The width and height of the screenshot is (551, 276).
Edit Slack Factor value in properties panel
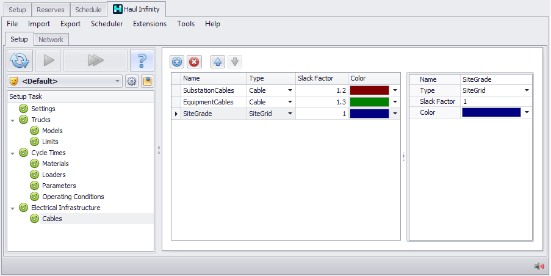[496, 101]
